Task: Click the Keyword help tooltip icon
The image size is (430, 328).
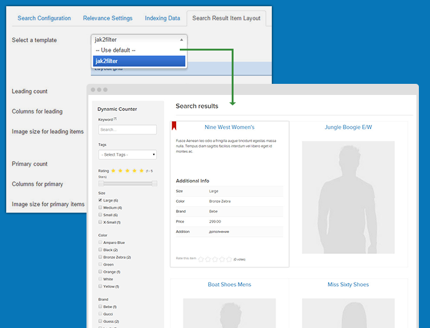Action: 115,119
